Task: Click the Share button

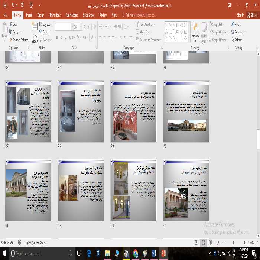Action: [251, 15]
